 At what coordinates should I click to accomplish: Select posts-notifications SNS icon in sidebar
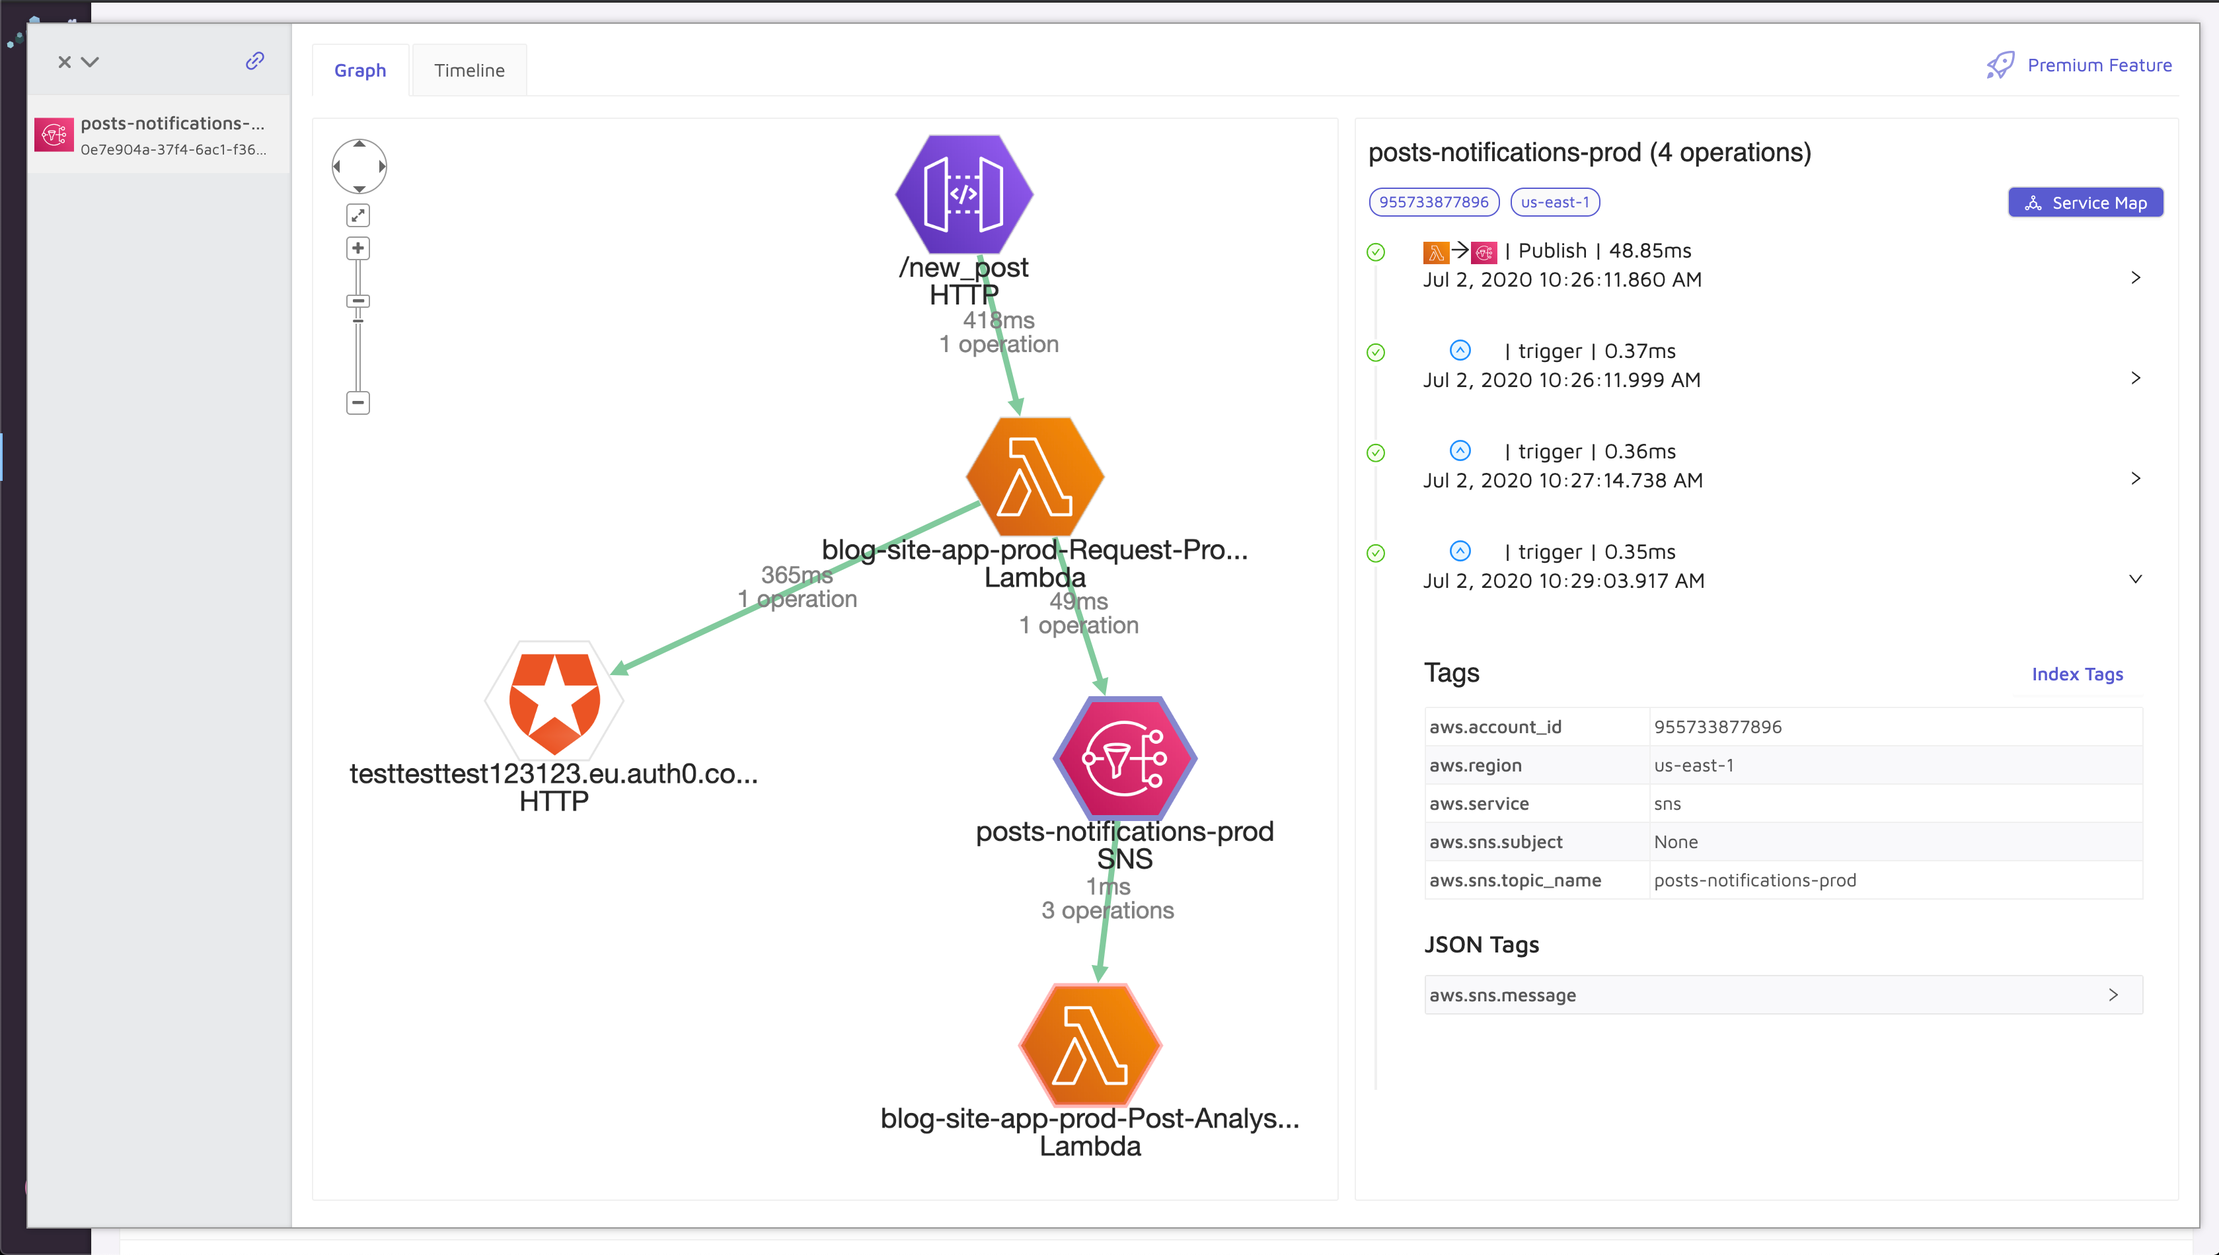(x=54, y=135)
